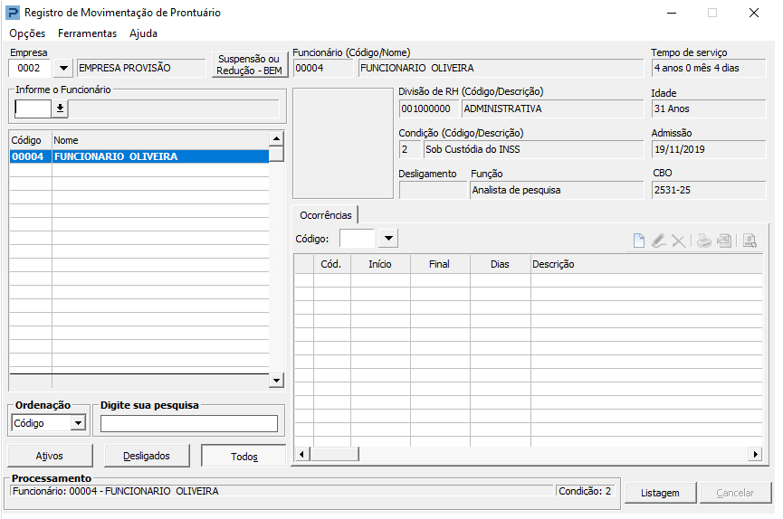783x519 pixels.
Task: Show only Desligados employees
Action: [147, 456]
